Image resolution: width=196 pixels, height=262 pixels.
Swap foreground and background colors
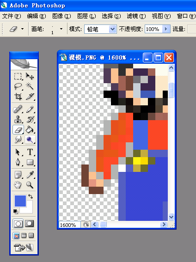[x=31, y=196]
